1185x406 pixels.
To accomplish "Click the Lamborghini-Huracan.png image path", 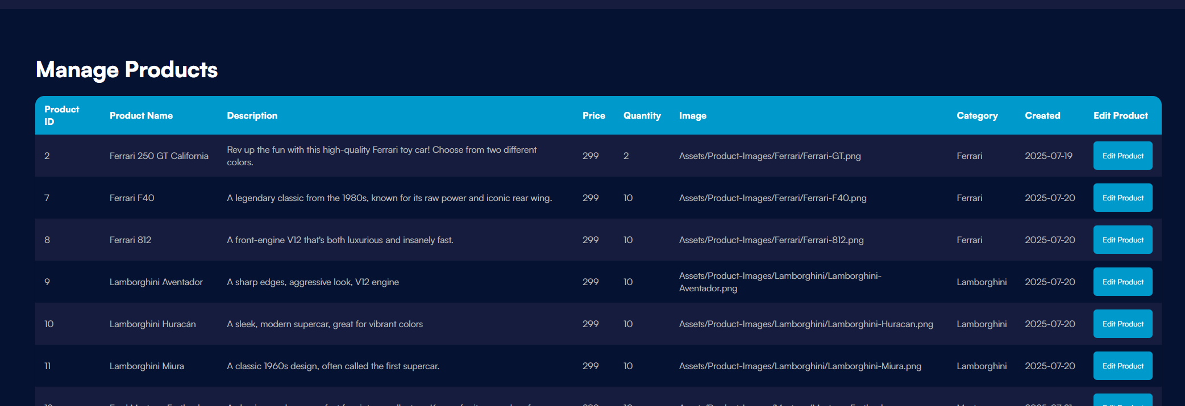I will pos(806,324).
